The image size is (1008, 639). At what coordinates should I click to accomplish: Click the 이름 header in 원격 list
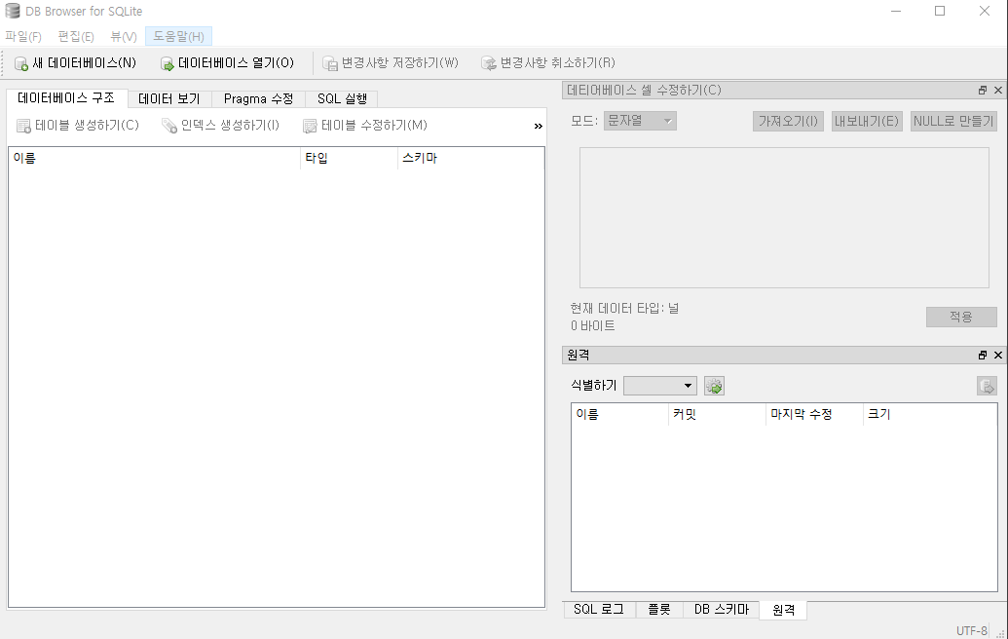point(619,415)
